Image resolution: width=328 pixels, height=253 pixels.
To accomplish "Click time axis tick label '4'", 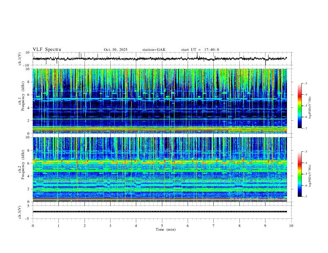I will coord(136,226).
